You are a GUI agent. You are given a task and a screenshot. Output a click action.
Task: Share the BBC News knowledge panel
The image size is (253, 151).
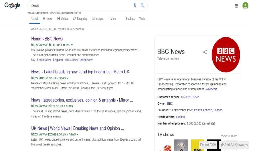pyautogui.click(x=205, y=52)
